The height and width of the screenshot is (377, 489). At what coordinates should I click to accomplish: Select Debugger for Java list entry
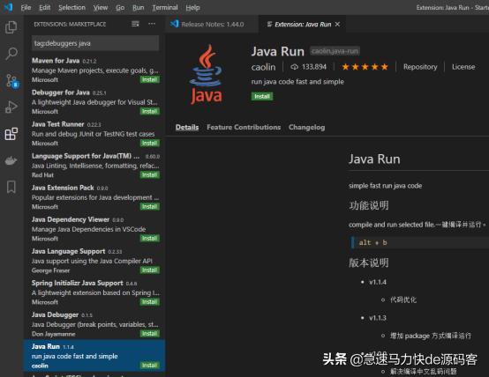94,102
